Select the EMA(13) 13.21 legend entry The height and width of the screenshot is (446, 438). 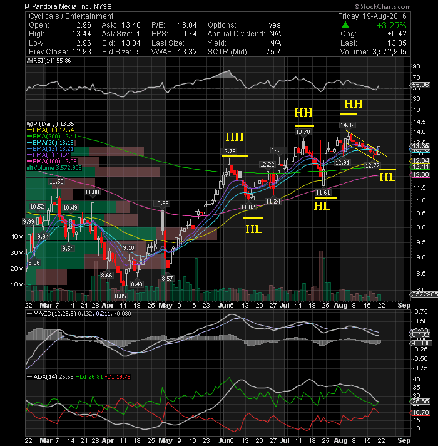click(x=50, y=148)
